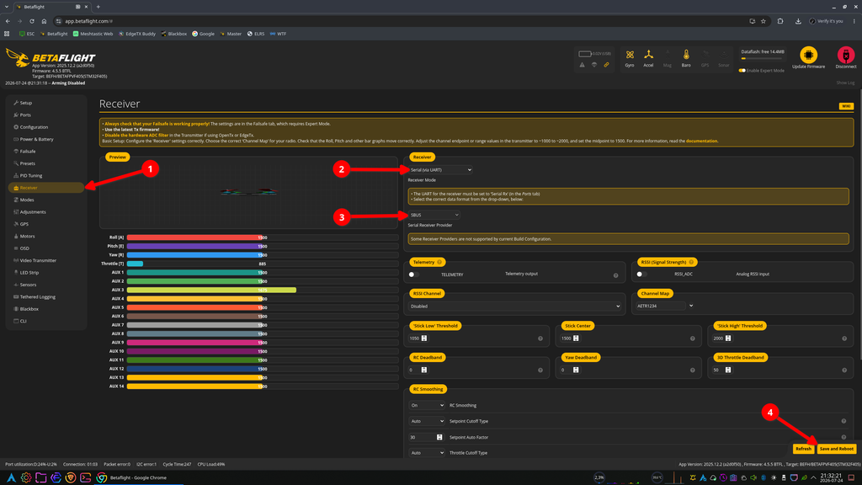Click the Gyro sensor icon

[x=630, y=55]
